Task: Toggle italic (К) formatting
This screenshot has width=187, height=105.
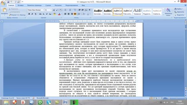Action: (32, 14)
